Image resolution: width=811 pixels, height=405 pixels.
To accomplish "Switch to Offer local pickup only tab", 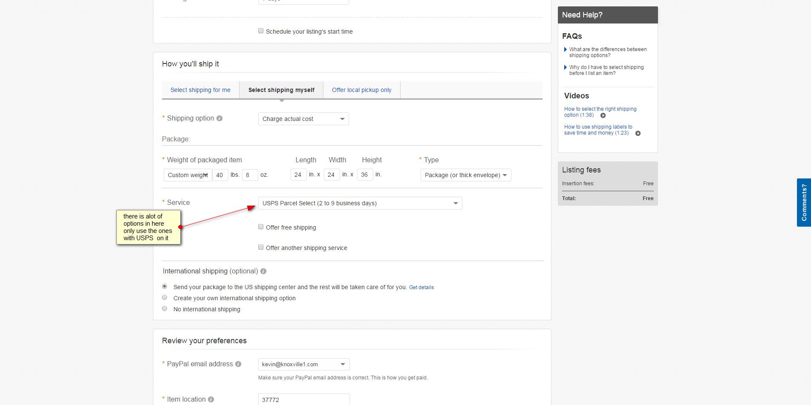I will click(361, 90).
